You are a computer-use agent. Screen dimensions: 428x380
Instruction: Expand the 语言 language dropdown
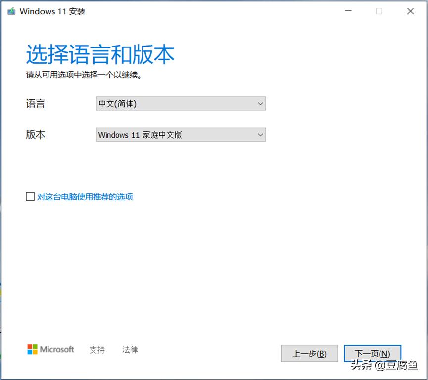(x=181, y=104)
